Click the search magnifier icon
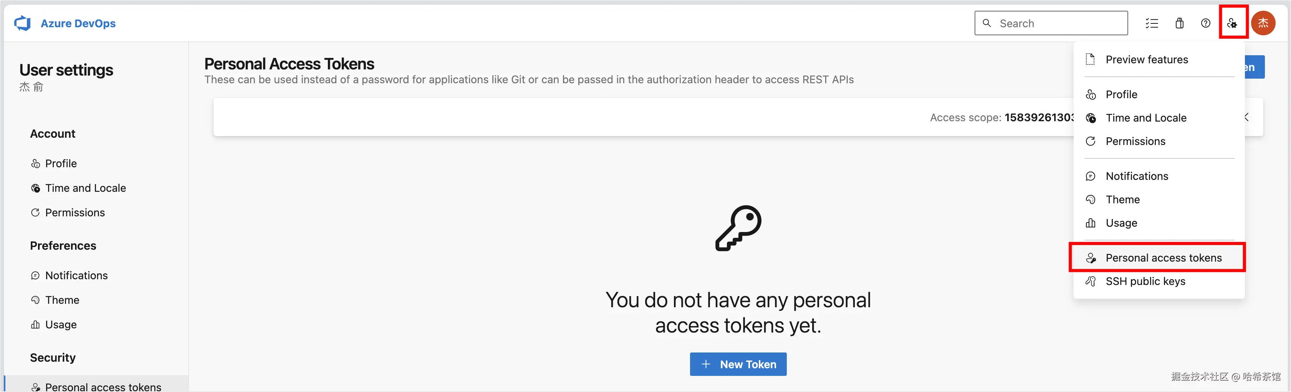1291x392 pixels. tap(987, 23)
